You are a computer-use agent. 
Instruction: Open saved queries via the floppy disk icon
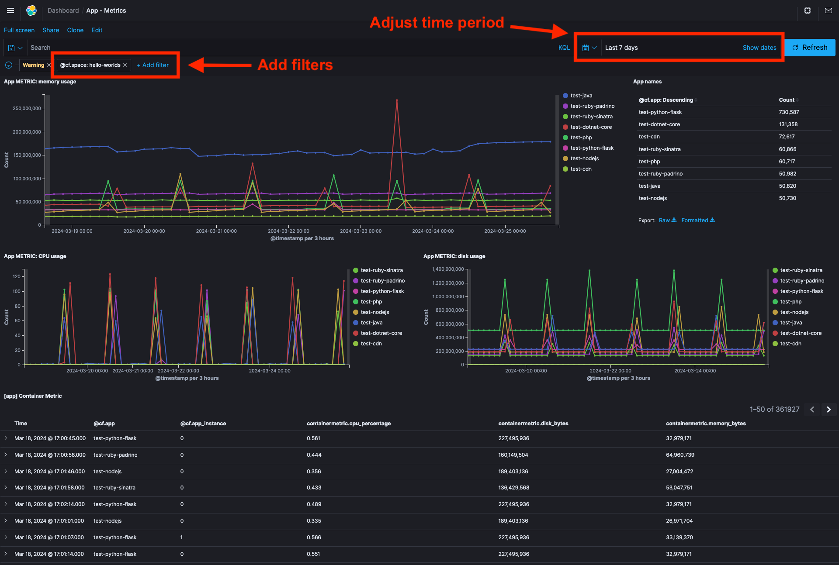pos(10,48)
